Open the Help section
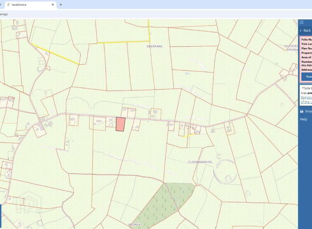The height and width of the screenshot is (229, 312). (303, 119)
